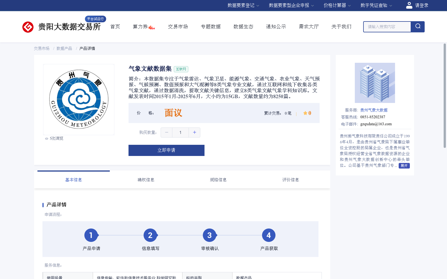This screenshot has width=447, height=279.
Task: Click the user login avatar icon
Action: tap(409, 5)
